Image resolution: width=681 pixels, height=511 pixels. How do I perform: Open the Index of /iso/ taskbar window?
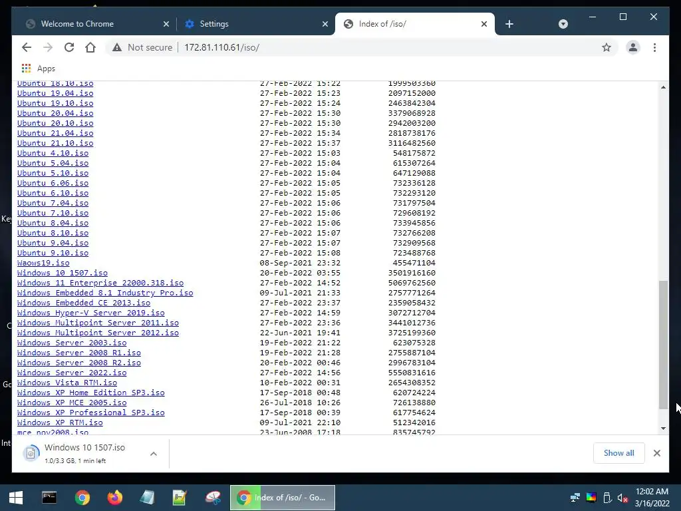pyautogui.click(x=282, y=498)
